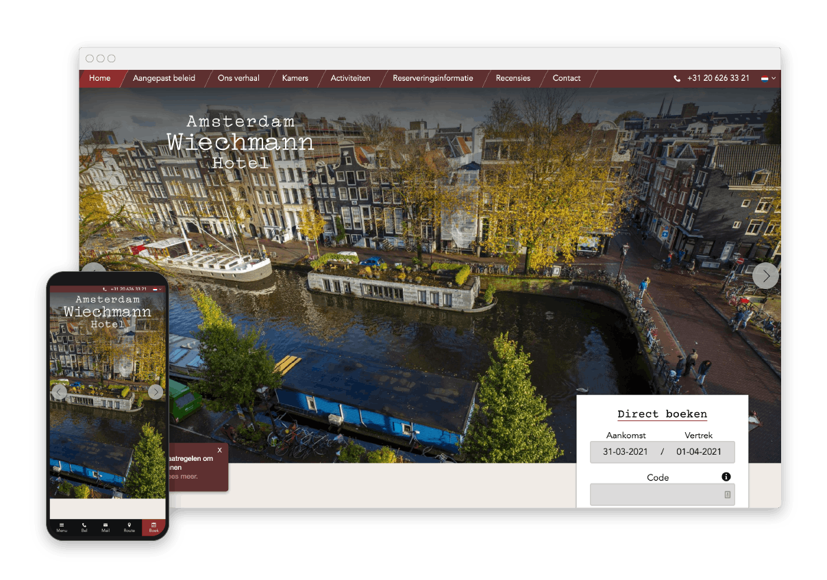Set departure date 01-04-2021 field
The image size is (827, 580).
tap(699, 452)
